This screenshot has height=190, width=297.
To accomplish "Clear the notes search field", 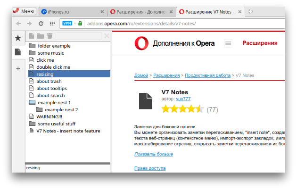I will pyautogui.click(x=107, y=36).
